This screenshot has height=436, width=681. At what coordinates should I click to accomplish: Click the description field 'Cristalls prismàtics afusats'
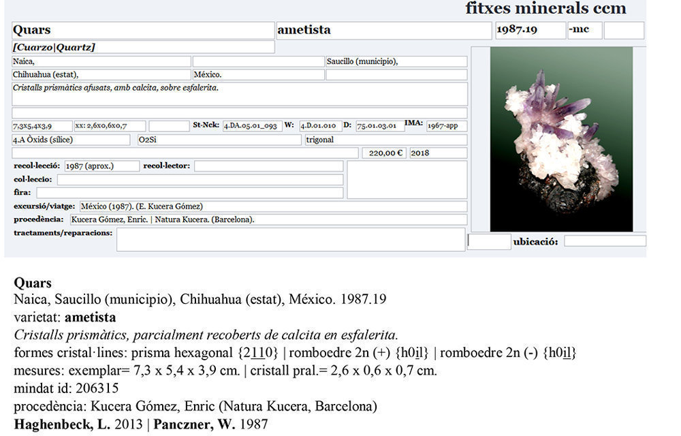[240, 94]
